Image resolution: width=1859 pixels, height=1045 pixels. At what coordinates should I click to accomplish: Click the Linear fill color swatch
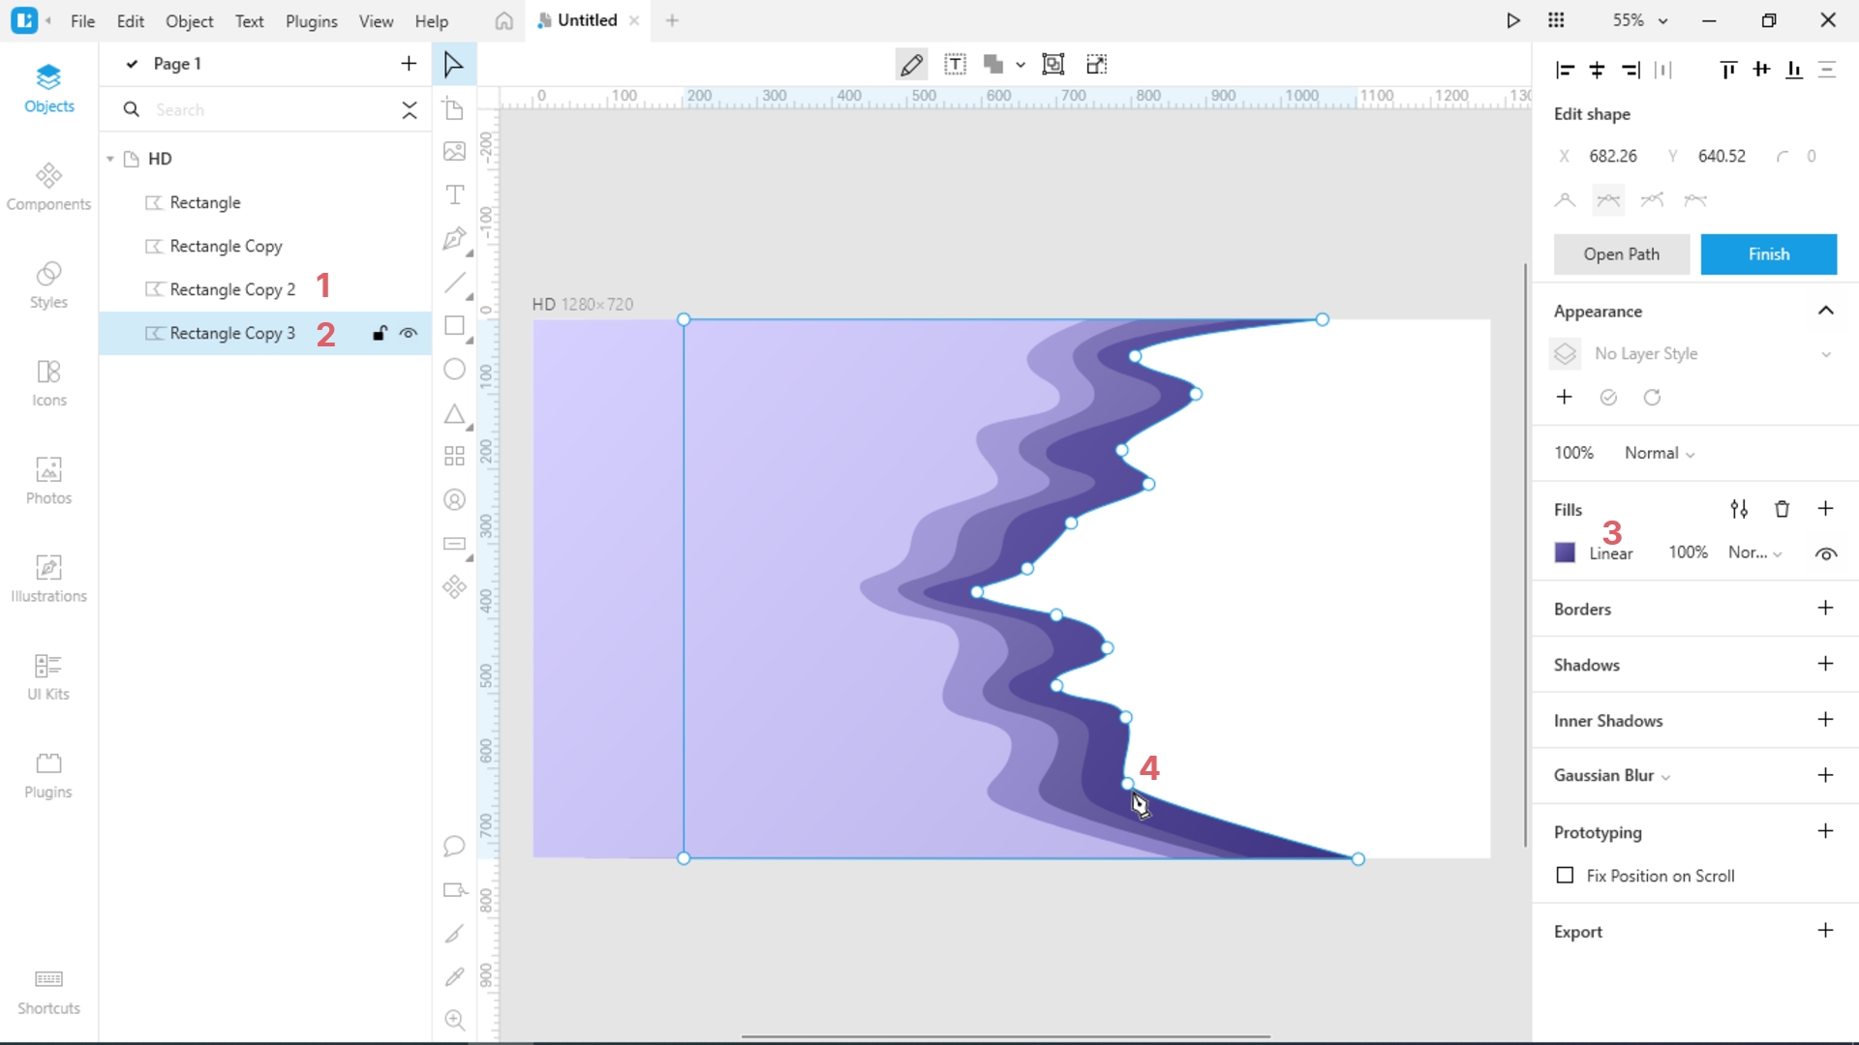[1565, 552]
